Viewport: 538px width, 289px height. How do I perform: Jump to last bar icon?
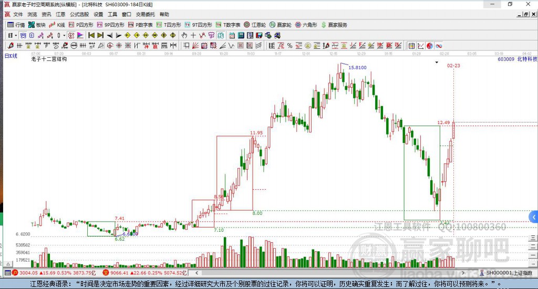pyautogui.click(x=100, y=35)
